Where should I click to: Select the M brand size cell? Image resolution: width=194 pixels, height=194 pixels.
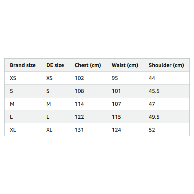(12, 104)
